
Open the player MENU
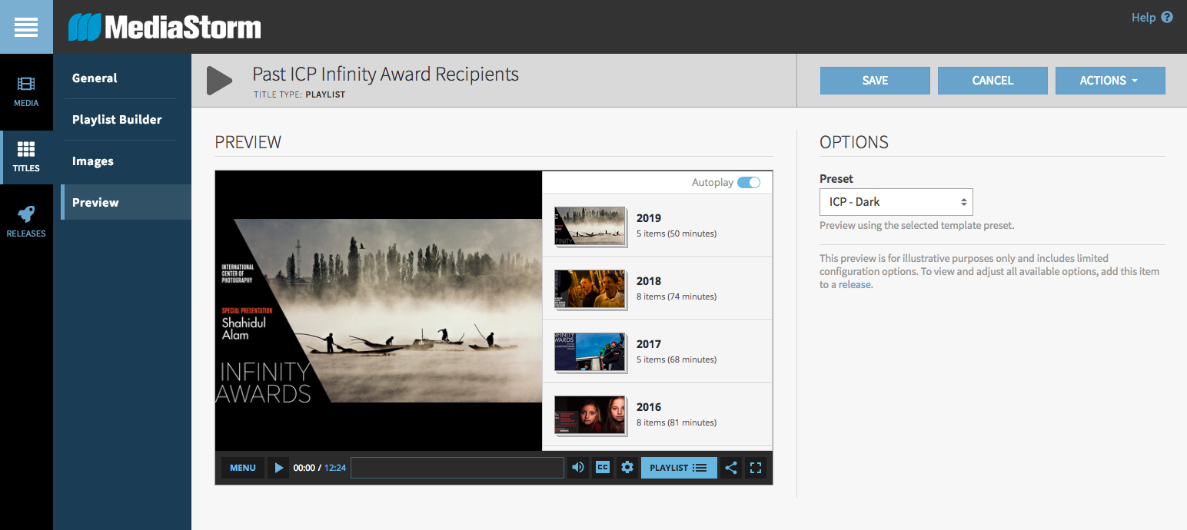tap(242, 467)
